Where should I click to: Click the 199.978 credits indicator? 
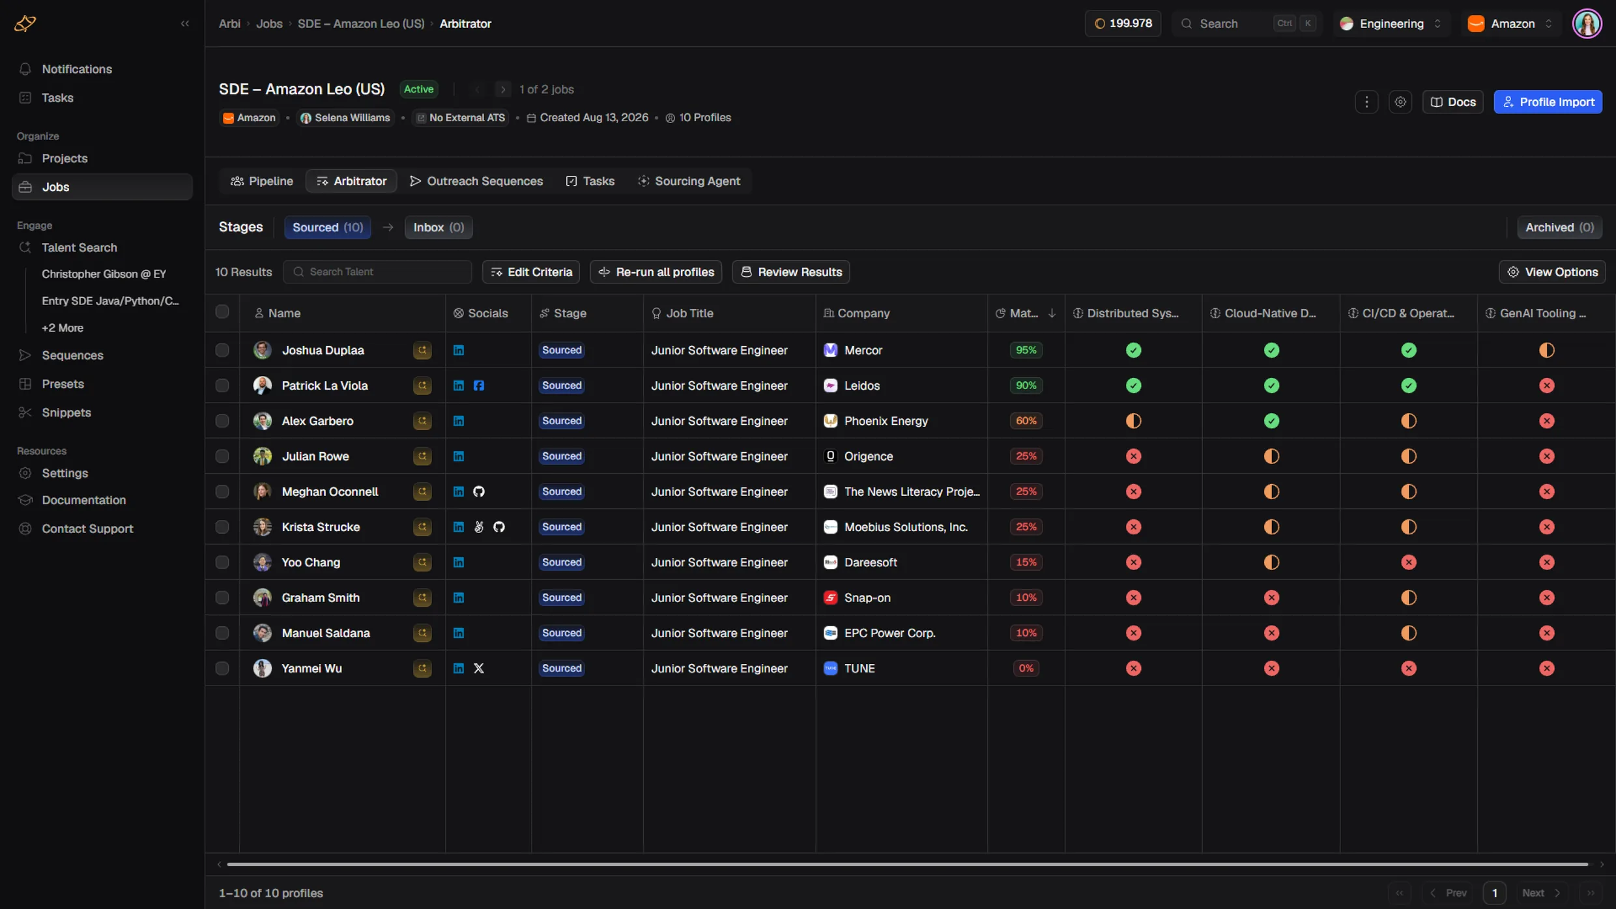(1123, 23)
